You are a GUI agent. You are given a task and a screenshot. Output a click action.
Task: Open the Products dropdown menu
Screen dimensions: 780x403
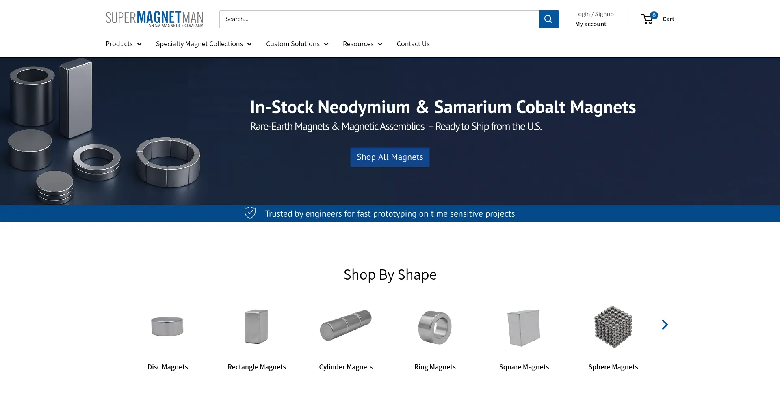coord(123,44)
